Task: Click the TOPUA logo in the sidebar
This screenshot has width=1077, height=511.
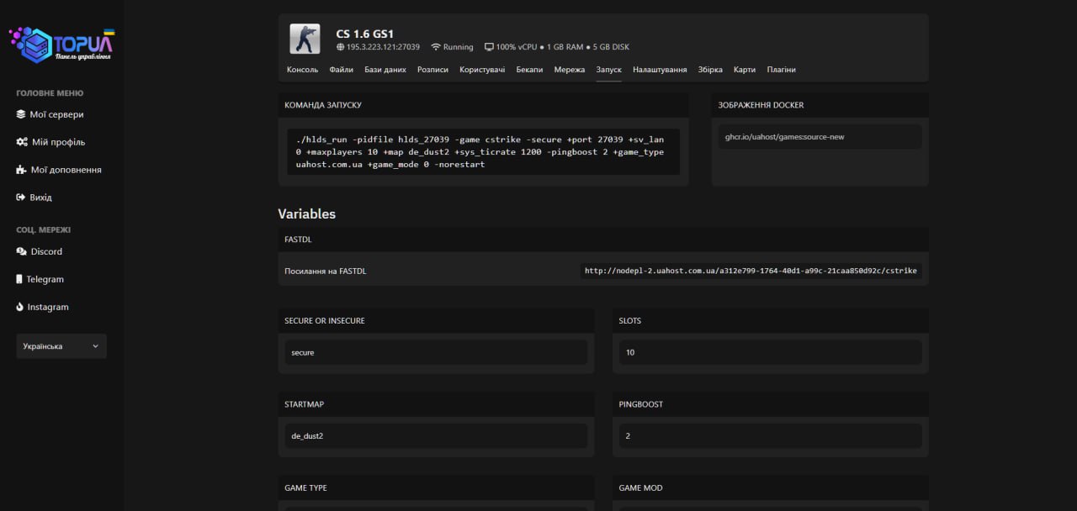Action: 61,45
